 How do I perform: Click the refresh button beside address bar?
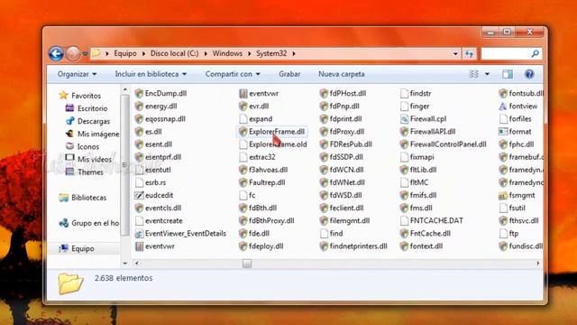tap(469, 54)
